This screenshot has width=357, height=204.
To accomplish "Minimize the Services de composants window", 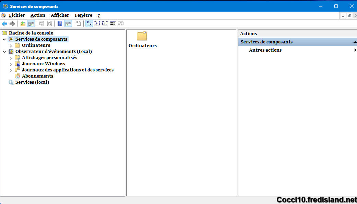I will (x=321, y=6).
